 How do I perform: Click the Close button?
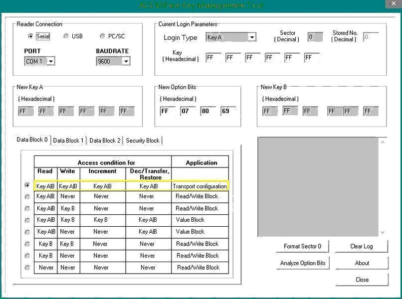(x=362, y=280)
